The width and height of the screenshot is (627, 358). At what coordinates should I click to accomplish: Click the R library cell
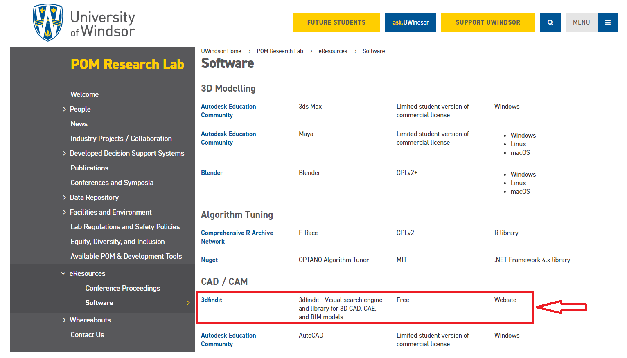click(x=506, y=233)
